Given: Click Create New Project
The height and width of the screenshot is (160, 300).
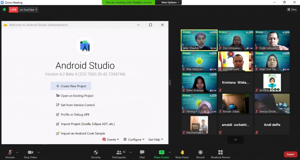Looking at the screenshot, I should point(71,86).
